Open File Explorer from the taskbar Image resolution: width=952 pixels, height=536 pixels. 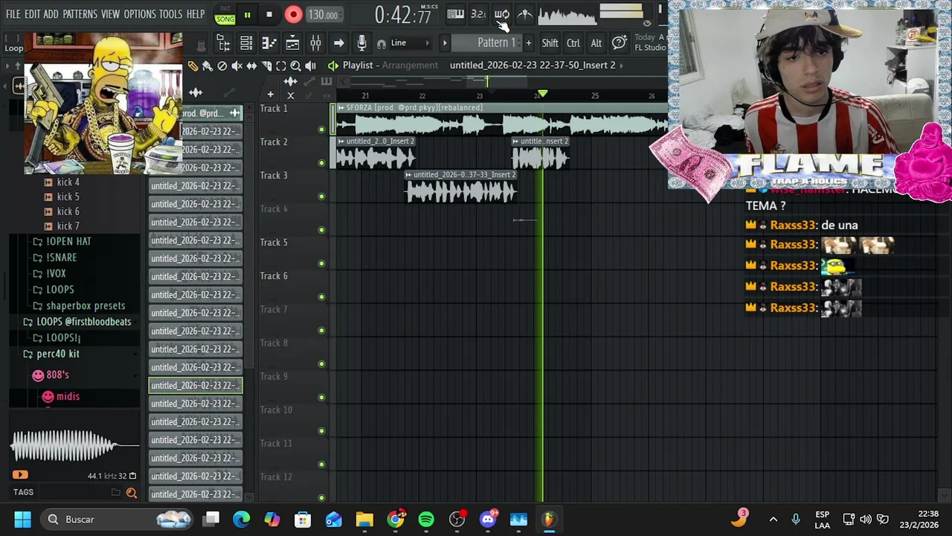pos(364,519)
